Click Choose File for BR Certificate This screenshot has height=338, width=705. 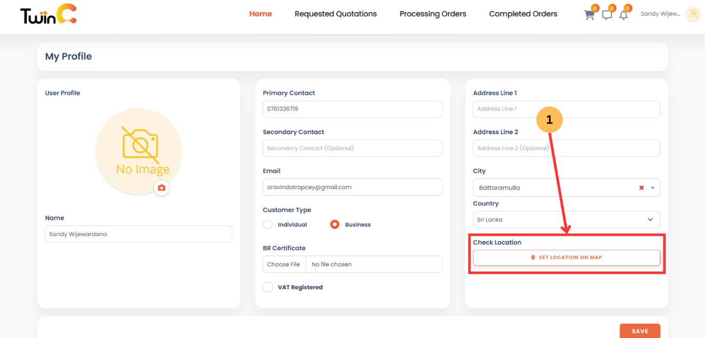coord(284,264)
